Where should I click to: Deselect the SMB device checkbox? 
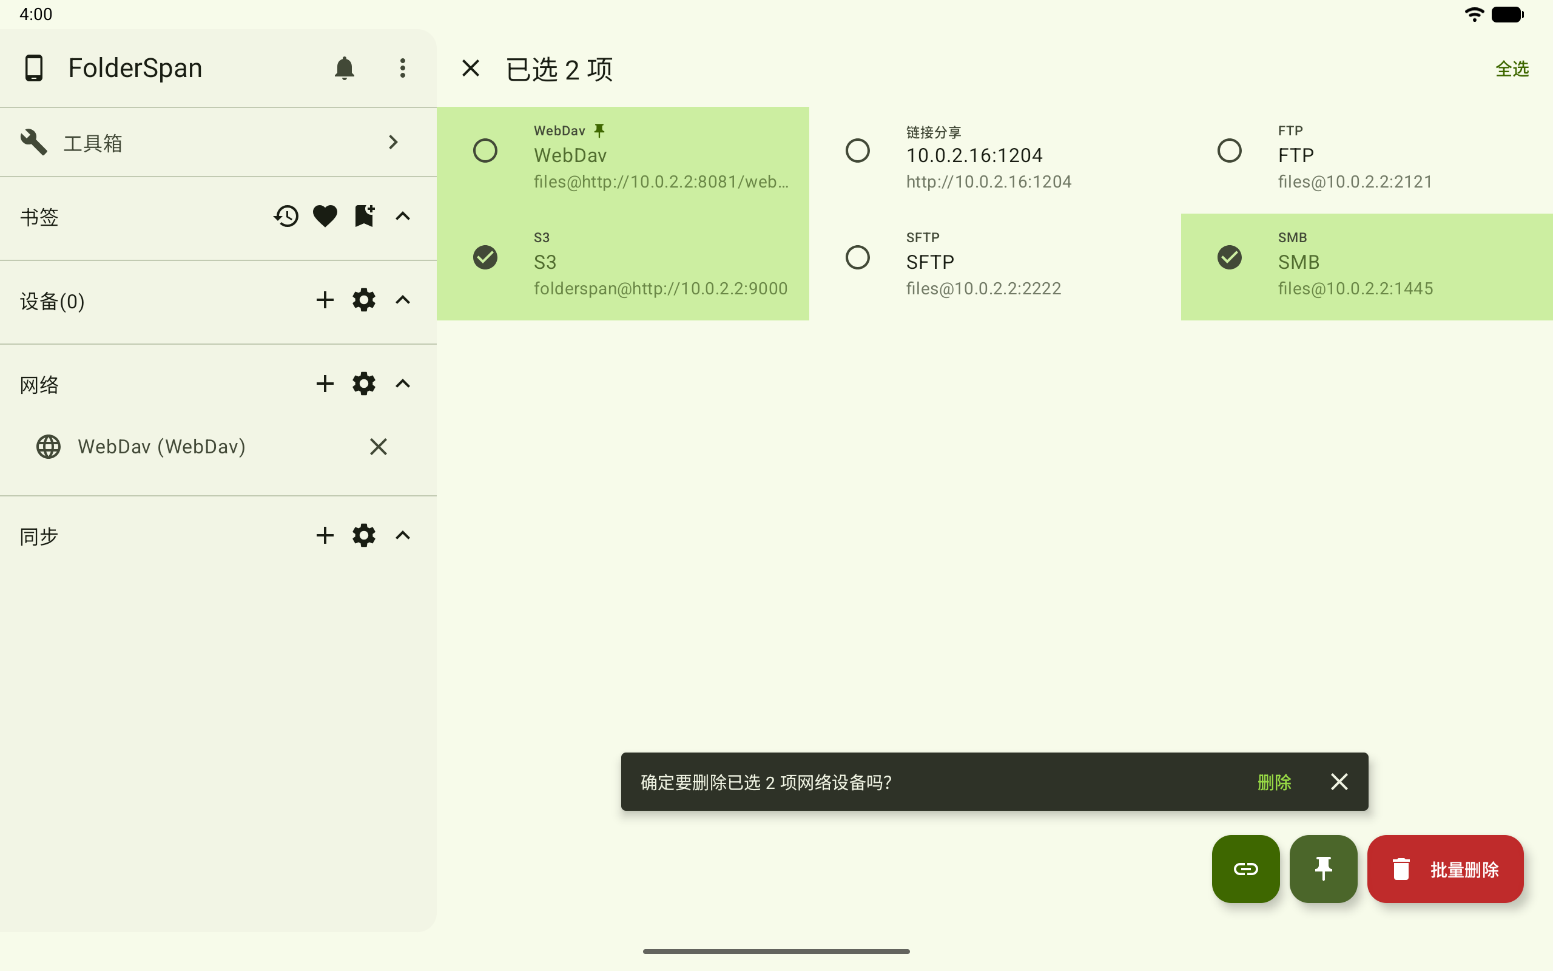1230,257
